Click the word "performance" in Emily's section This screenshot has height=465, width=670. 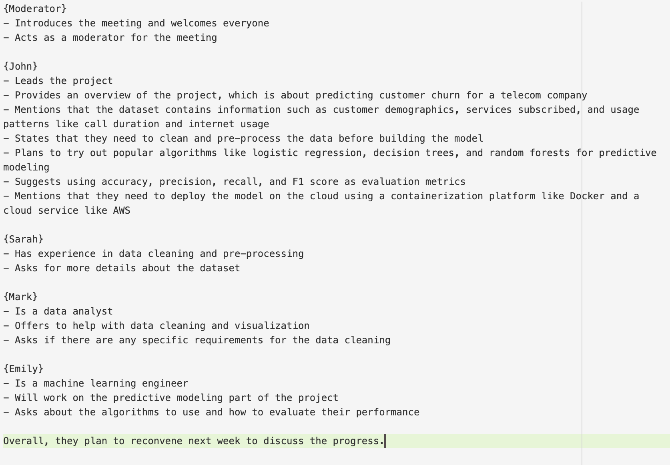point(387,412)
